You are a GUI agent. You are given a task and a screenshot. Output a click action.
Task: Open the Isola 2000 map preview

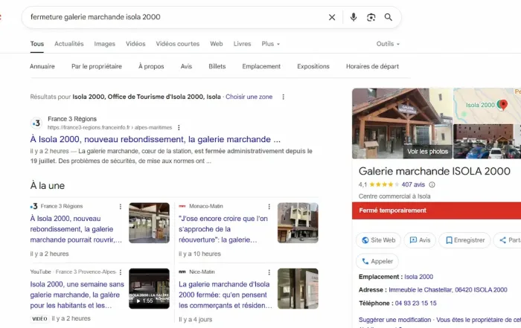click(x=487, y=106)
